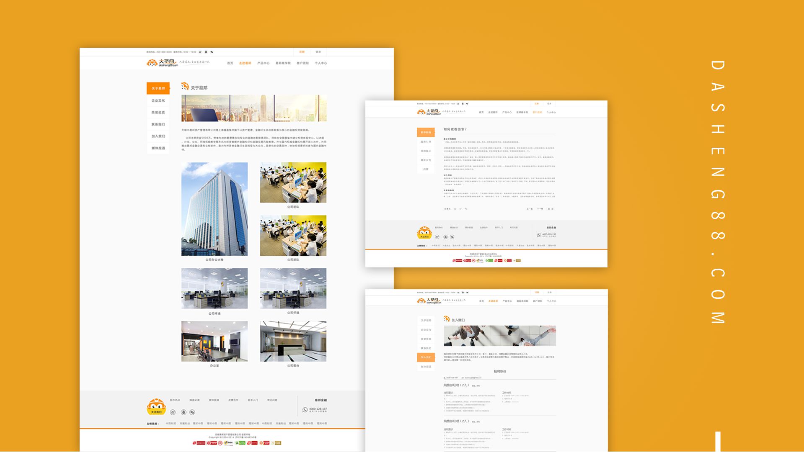Click the Weibo icon in left page footer

[173, 412]
